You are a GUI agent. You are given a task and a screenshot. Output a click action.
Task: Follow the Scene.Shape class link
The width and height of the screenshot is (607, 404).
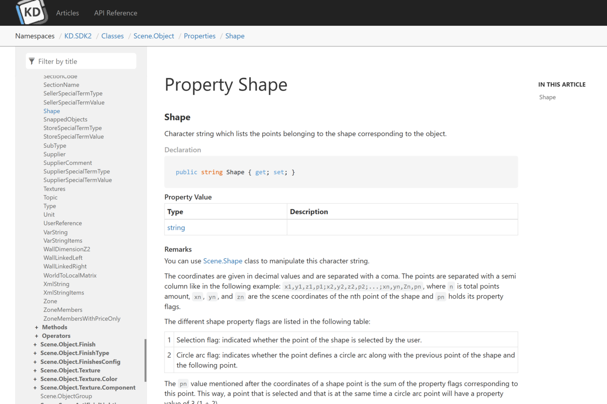pyautogui.click(x=223, y=261)
